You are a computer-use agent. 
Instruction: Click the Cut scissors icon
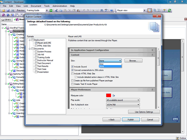tap(56, 10)
